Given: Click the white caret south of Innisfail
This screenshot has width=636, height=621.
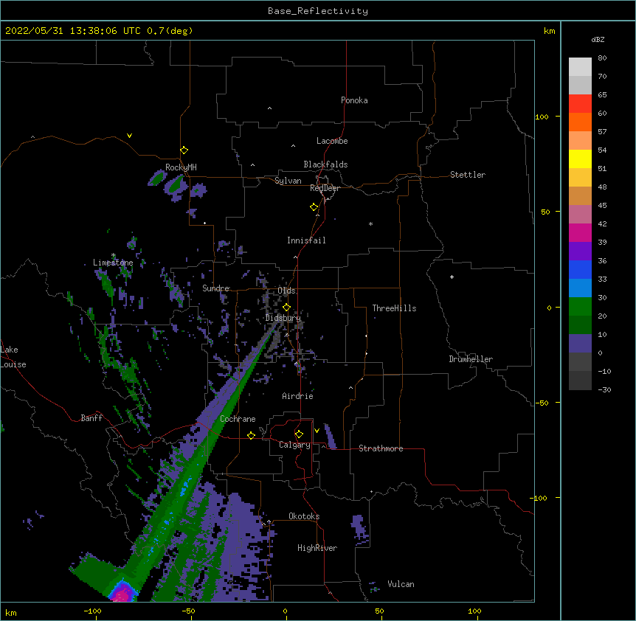Looking at the screenshot, I should click(x=295, y=257).
